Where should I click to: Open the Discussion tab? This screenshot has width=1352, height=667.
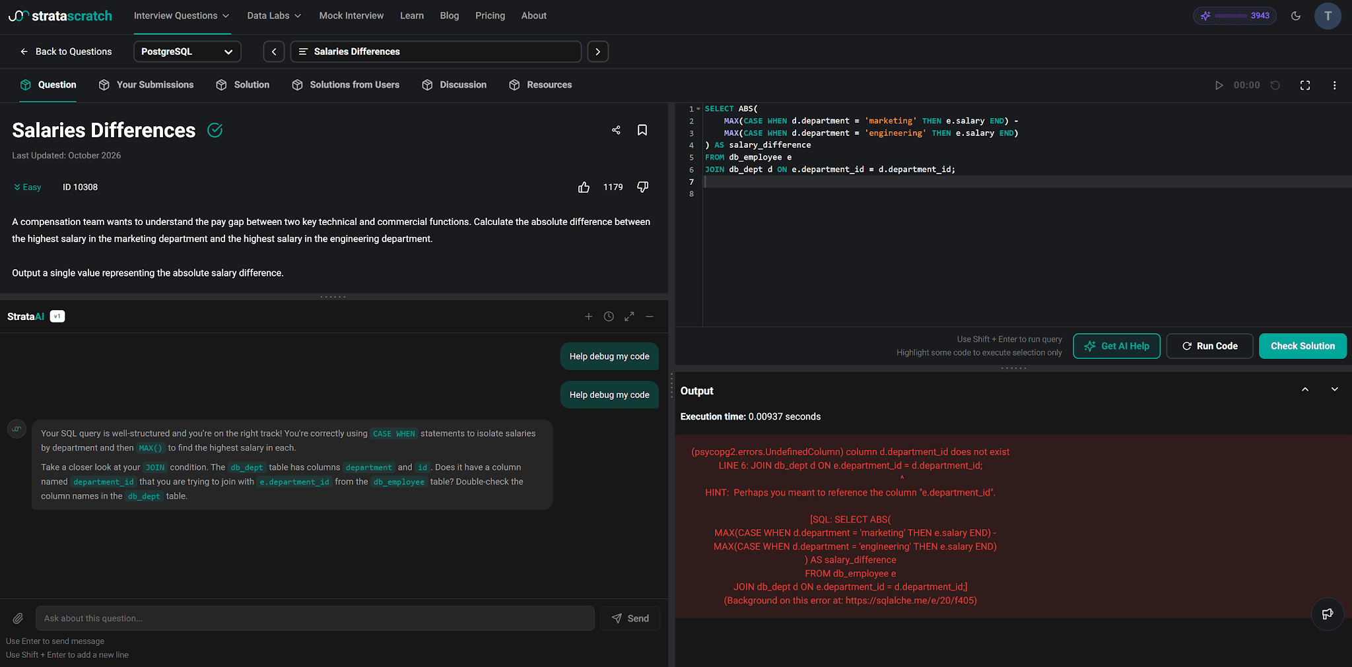tap(454, 85)
